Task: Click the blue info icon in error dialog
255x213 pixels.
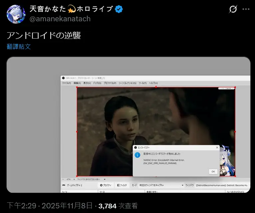Action: tap(137, 154)
